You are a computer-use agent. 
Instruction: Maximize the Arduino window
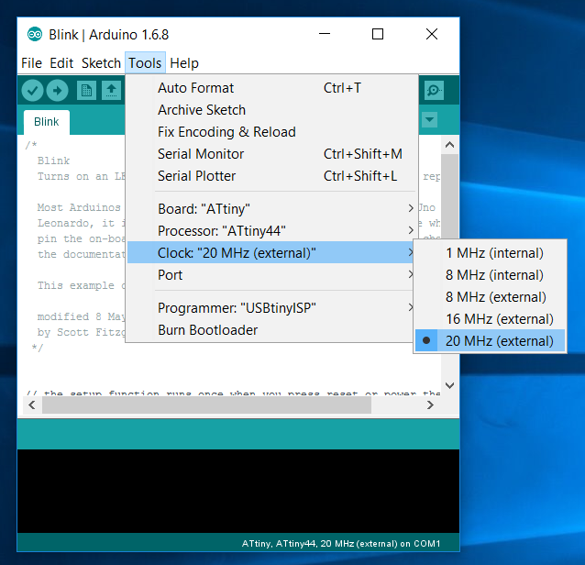coord(378,34)
